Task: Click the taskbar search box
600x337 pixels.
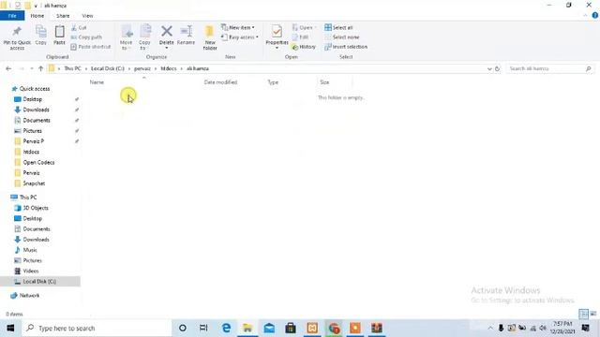Action: (97, 328)
